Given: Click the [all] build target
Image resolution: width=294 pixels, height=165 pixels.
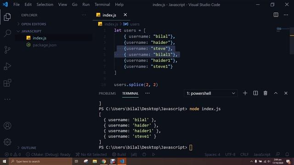Looking at the screenshot, I should click(134, 154).
